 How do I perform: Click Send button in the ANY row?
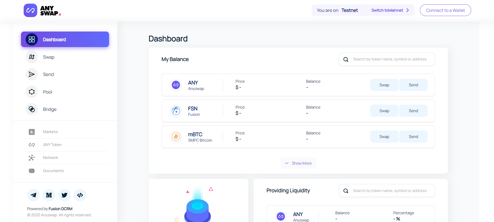(413, 85)
